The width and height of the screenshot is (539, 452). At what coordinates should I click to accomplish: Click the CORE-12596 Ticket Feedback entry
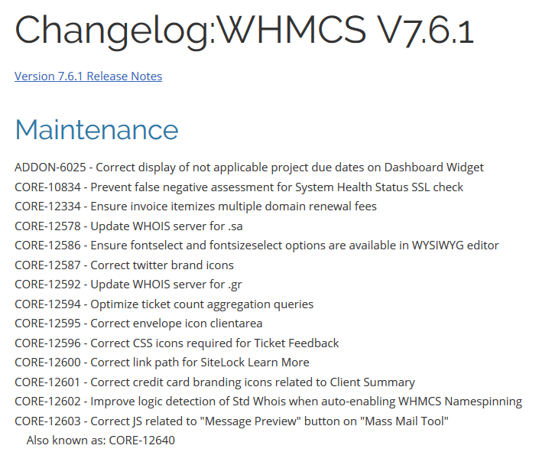pos(177,343)
